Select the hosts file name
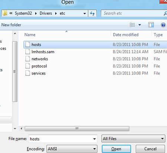 [36, 45]
